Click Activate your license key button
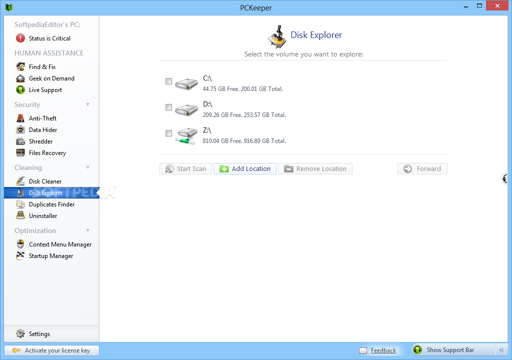 tap(51, 350)
